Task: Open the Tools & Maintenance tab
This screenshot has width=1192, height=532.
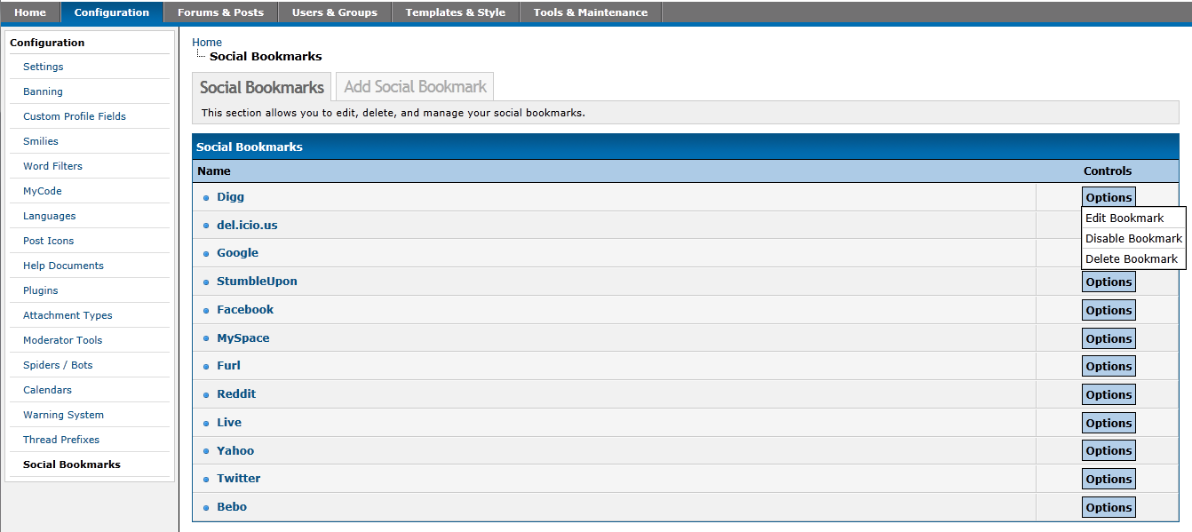Action: coord(590,12)
